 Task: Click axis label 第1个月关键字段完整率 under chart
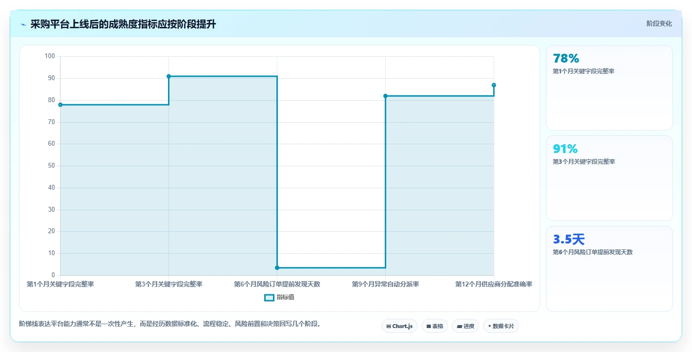pos(60,284)
